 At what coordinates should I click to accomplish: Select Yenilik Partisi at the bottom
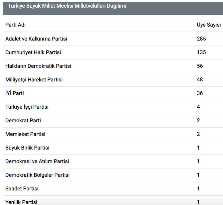[x=21, y=202]
